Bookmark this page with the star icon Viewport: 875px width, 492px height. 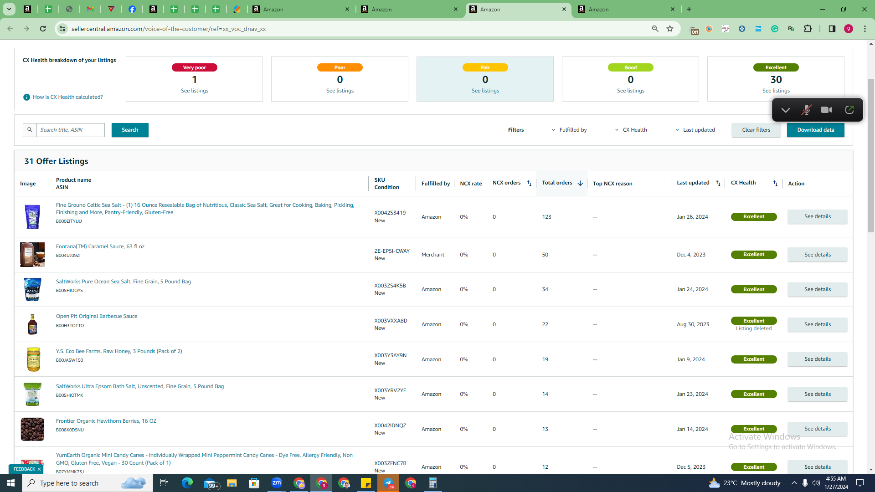[670, 29]
